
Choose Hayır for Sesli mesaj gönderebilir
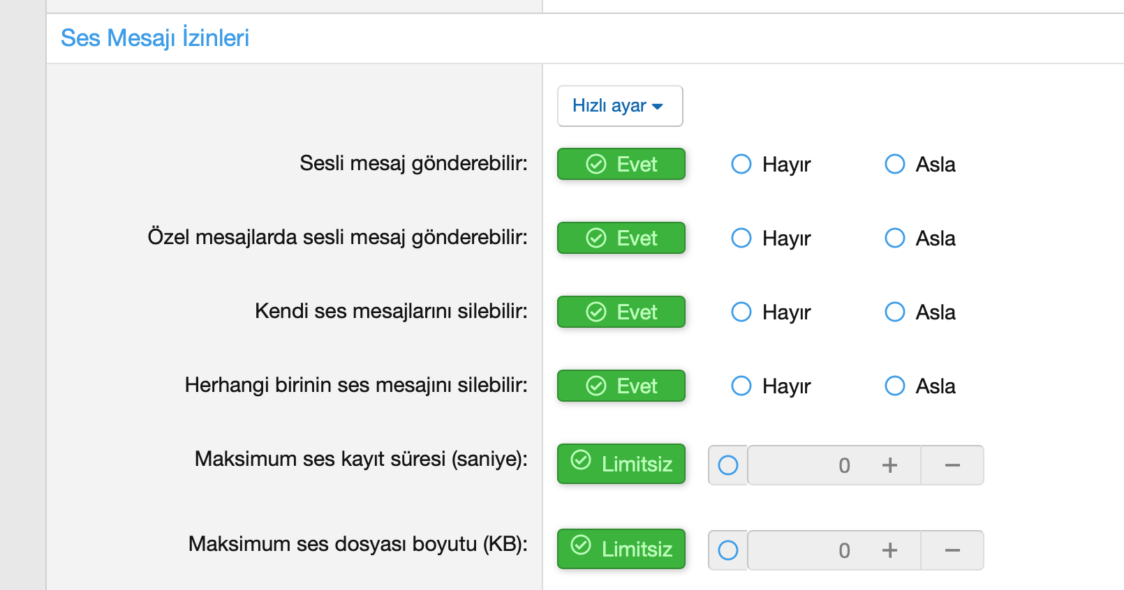[771, 164]
